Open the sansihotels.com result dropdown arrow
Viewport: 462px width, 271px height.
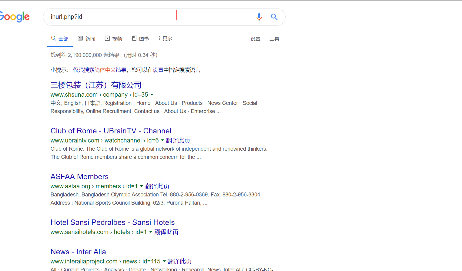point(150,232)
